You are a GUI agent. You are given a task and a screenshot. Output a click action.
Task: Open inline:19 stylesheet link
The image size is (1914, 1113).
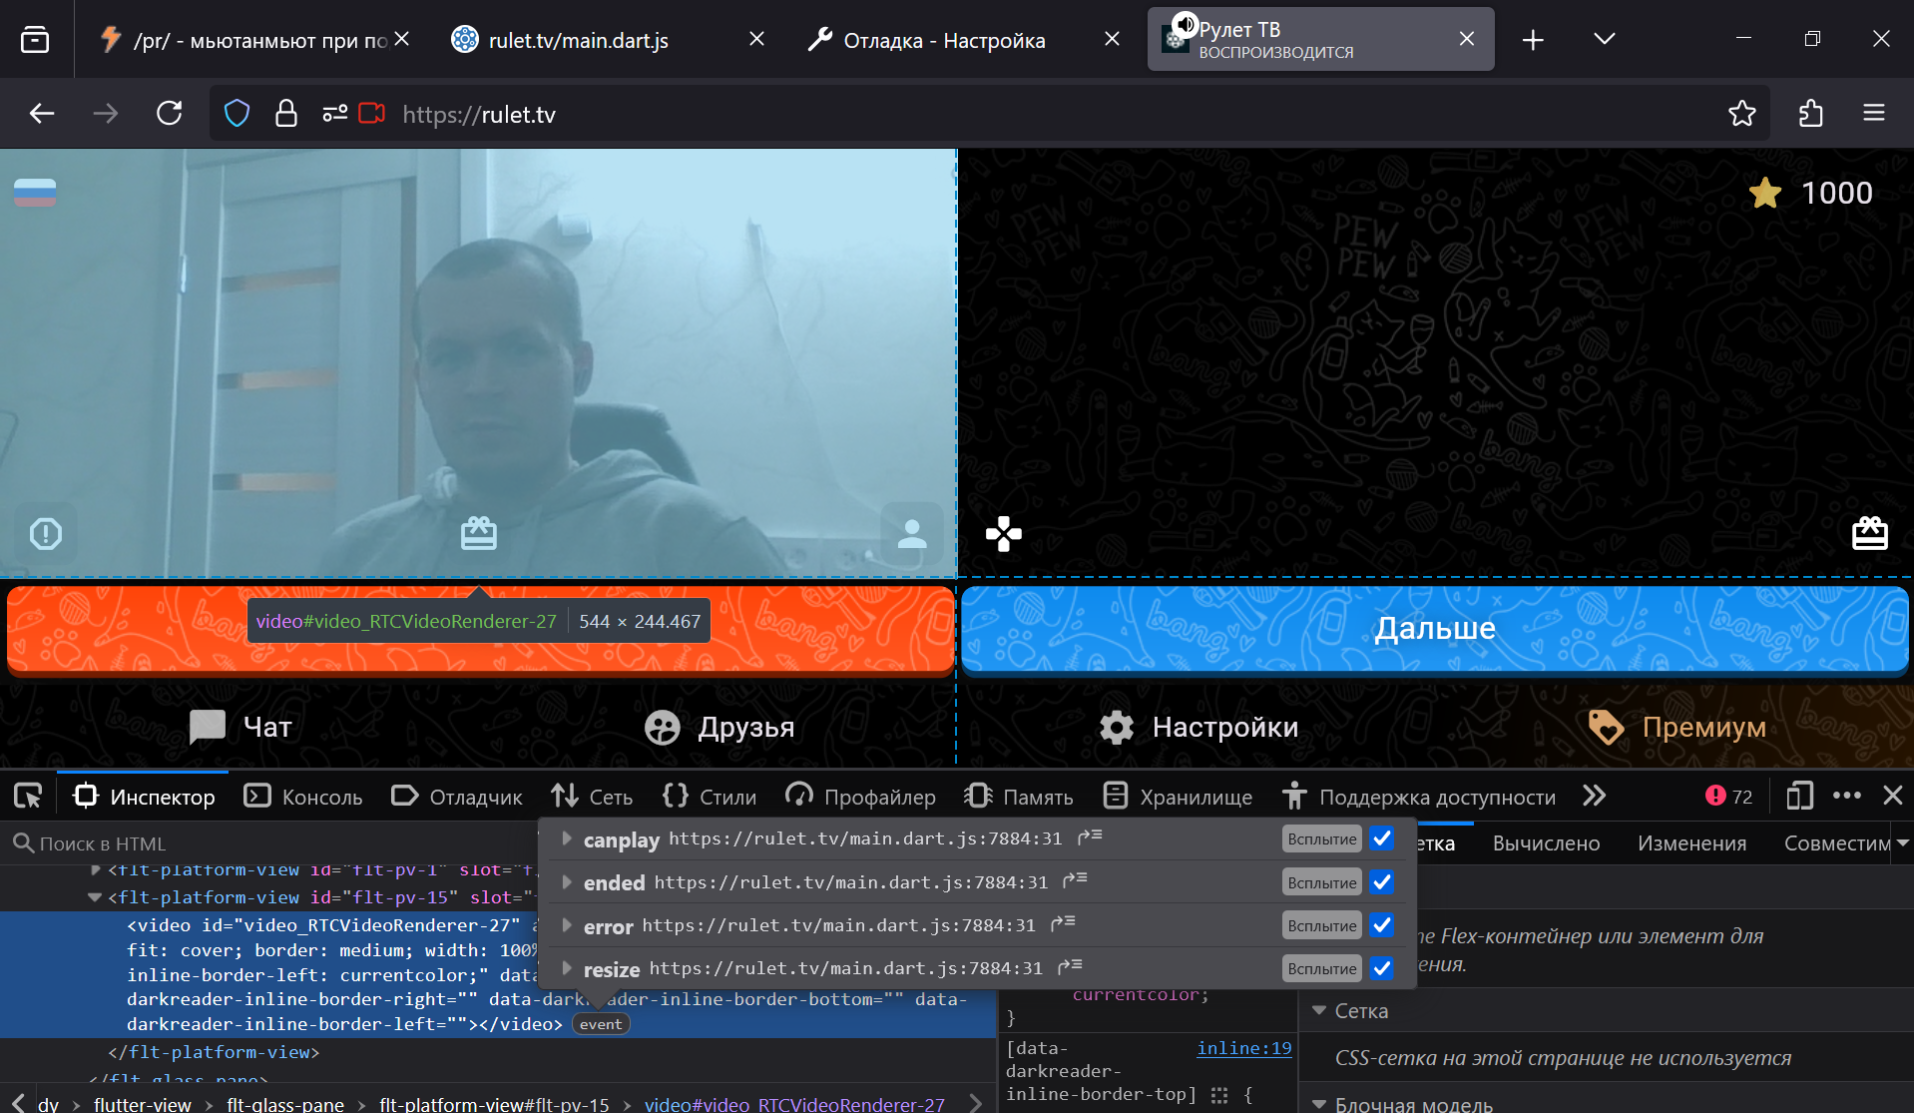pos(1243,1048)
